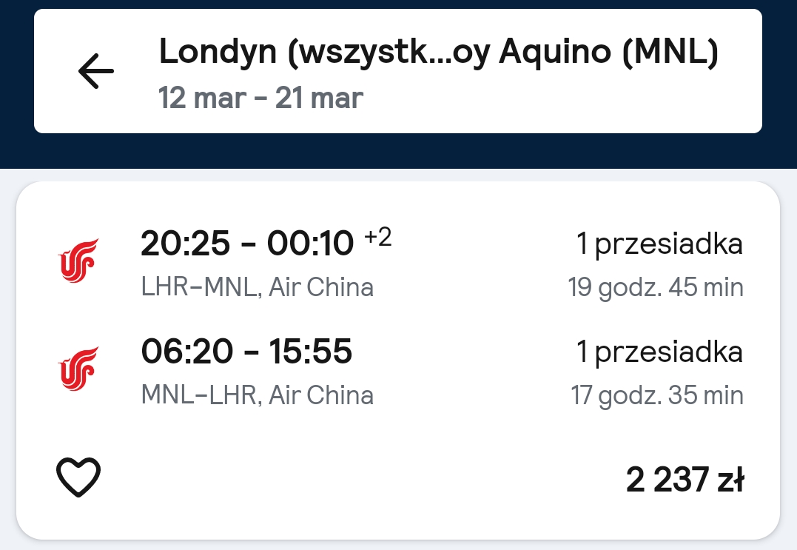797x550 pixels.
Task: Click the 2 237 zł price
Action: (685, 480)
